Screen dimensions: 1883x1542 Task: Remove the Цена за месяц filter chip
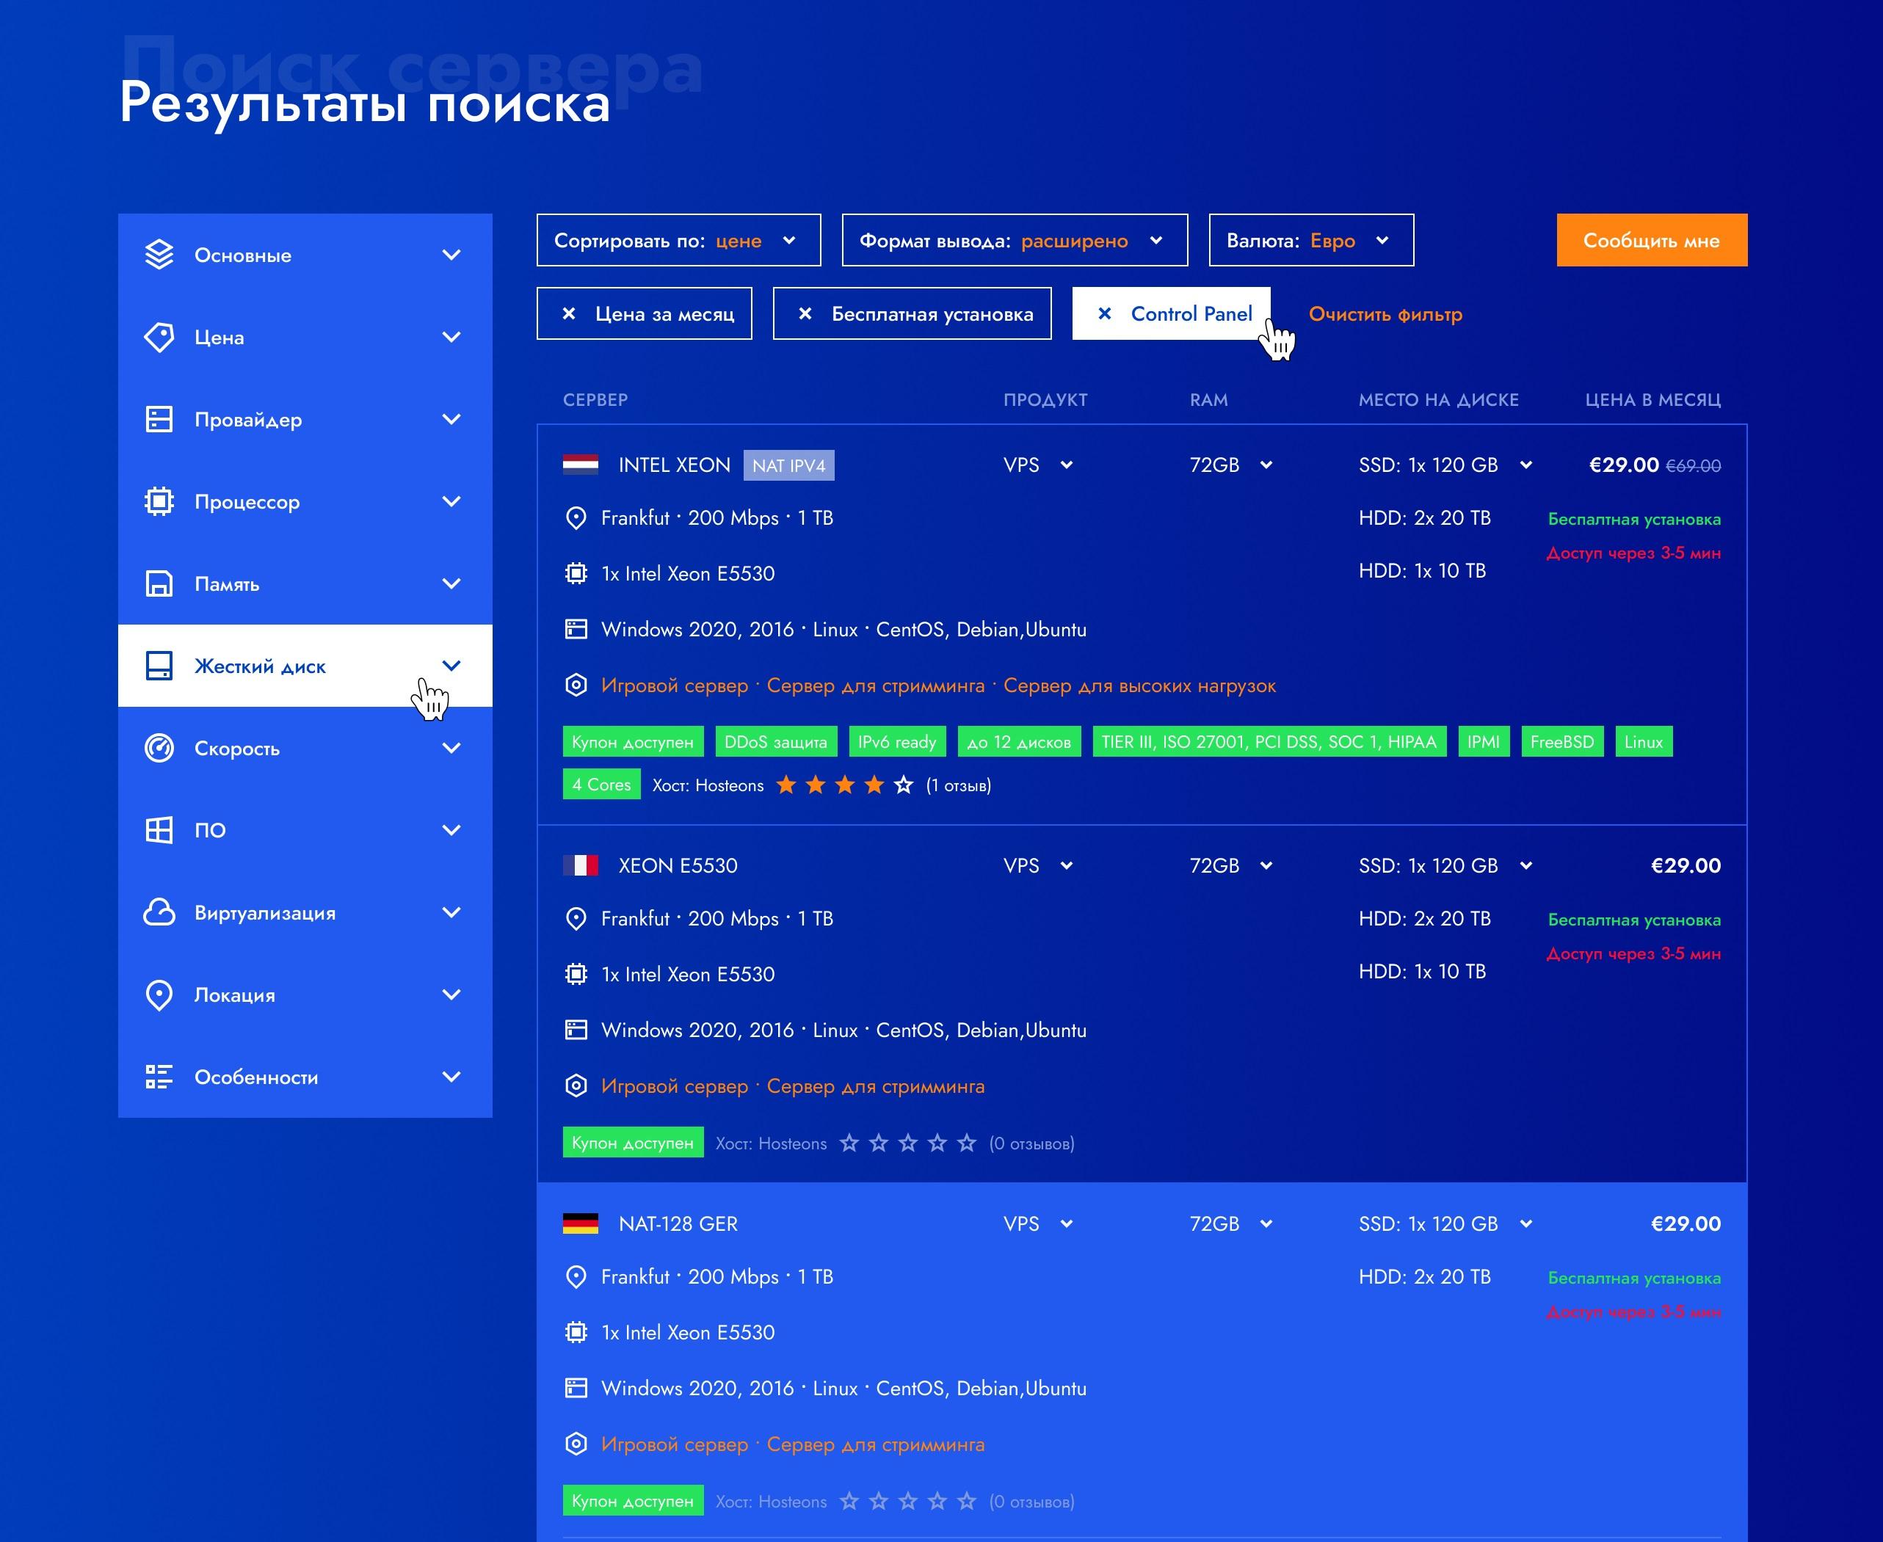[x=570, y=313]
